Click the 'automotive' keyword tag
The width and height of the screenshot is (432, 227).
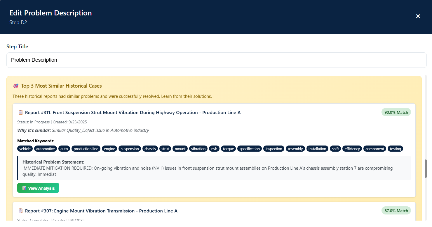click(46, 149)
